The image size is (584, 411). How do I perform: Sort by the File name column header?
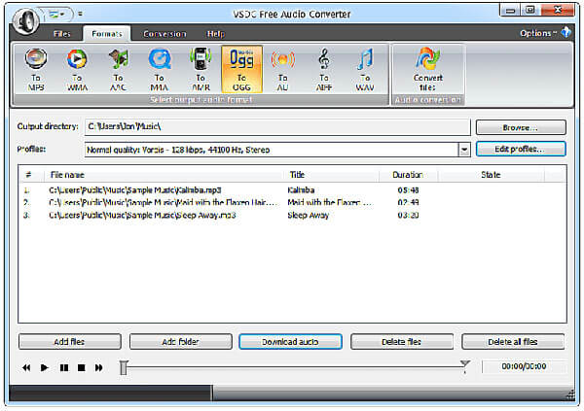pyautogui.click(x=164, y=175)
